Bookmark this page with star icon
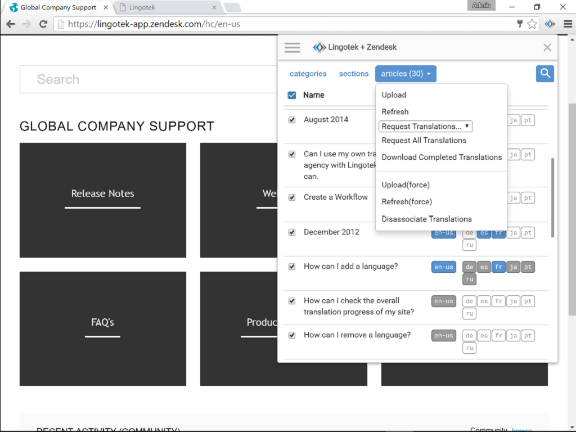Screen dimensions: 576x432 532,24
